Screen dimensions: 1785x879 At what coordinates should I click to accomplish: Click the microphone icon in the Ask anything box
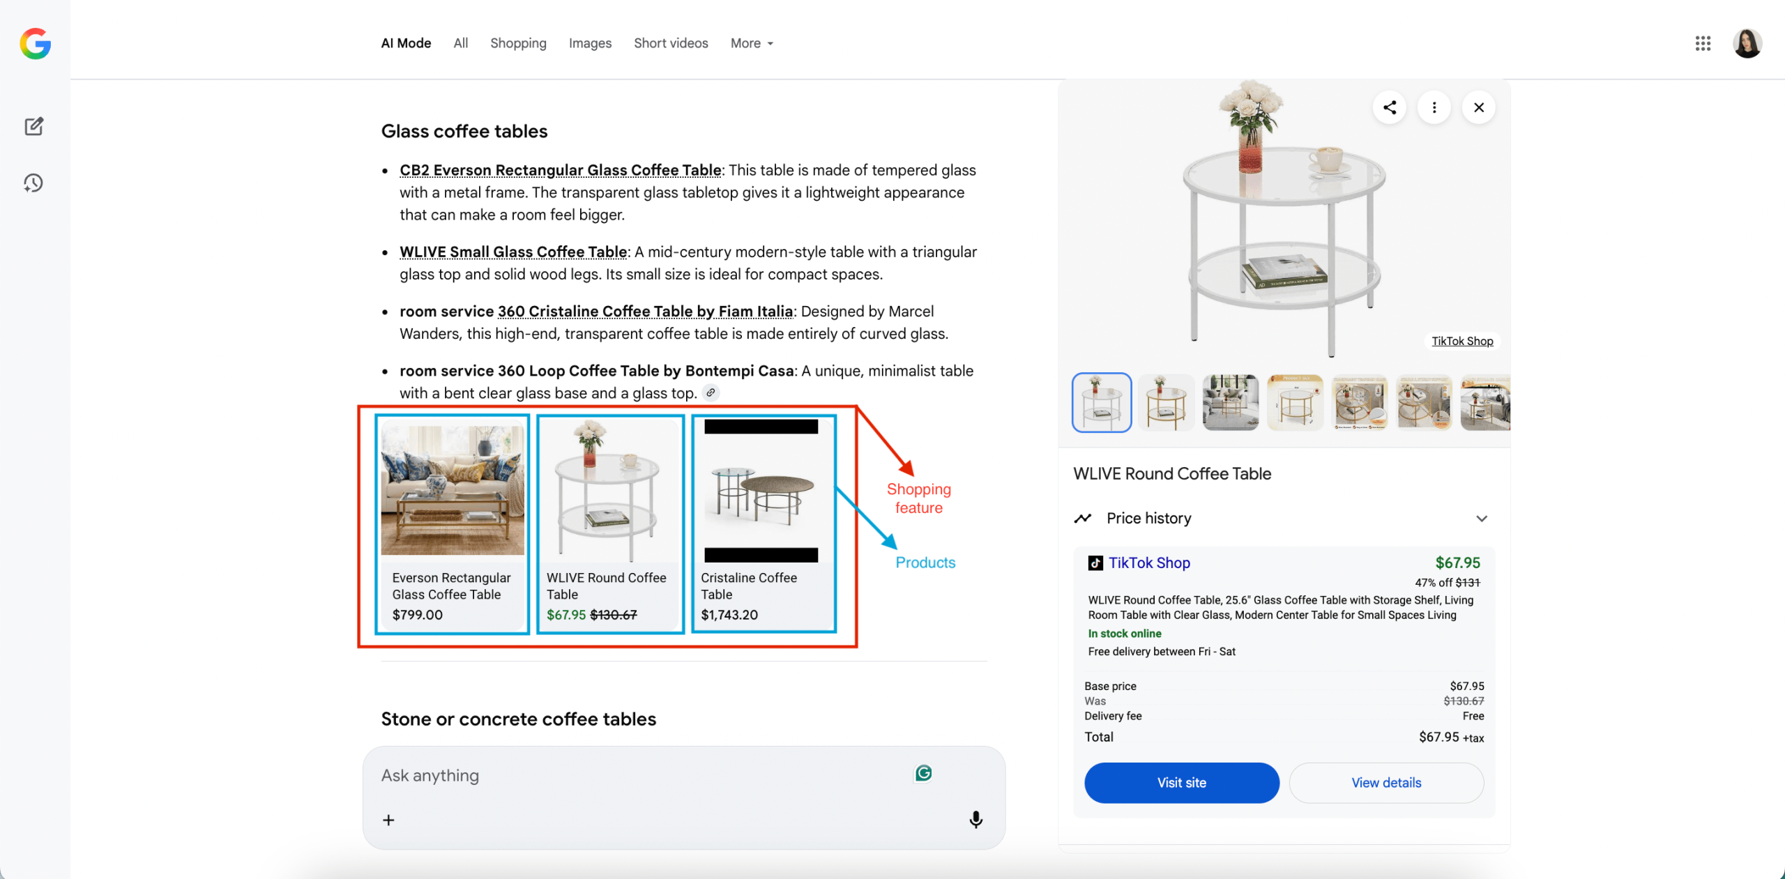(x=975, y=820)
